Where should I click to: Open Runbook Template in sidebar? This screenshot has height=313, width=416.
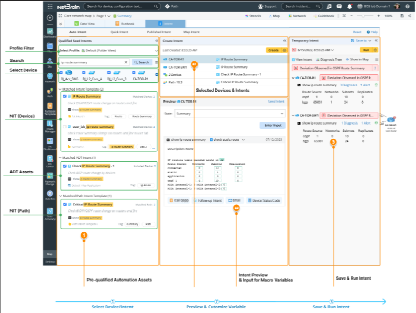point(50,109)
